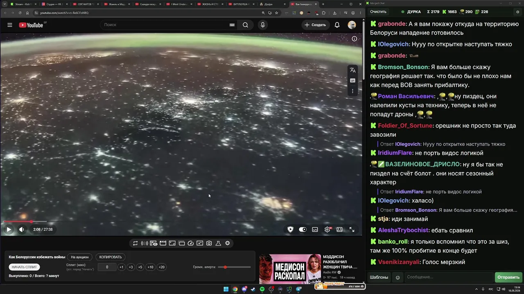This screenshot has width=524, height=294.
Task: Reload the page in the browser
Action: click(20, 13)
